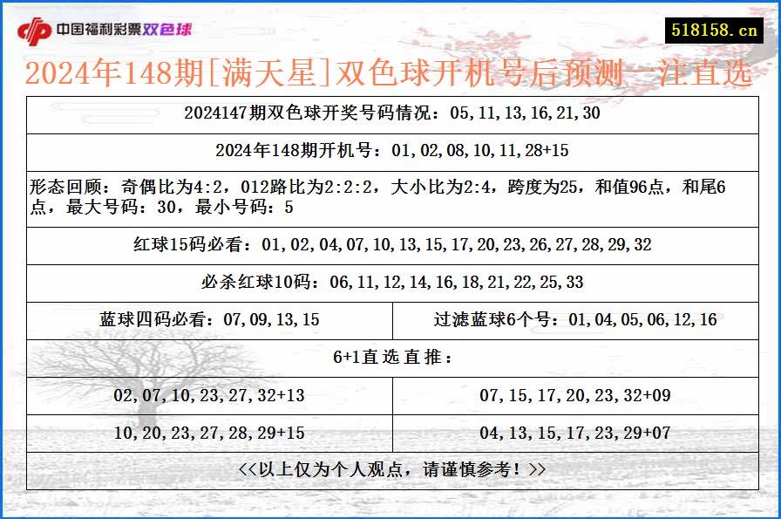Select prediction 10,20,23,27,28,29+15
This screenshot has width=781, height=519.
click(x=209, y=432)
